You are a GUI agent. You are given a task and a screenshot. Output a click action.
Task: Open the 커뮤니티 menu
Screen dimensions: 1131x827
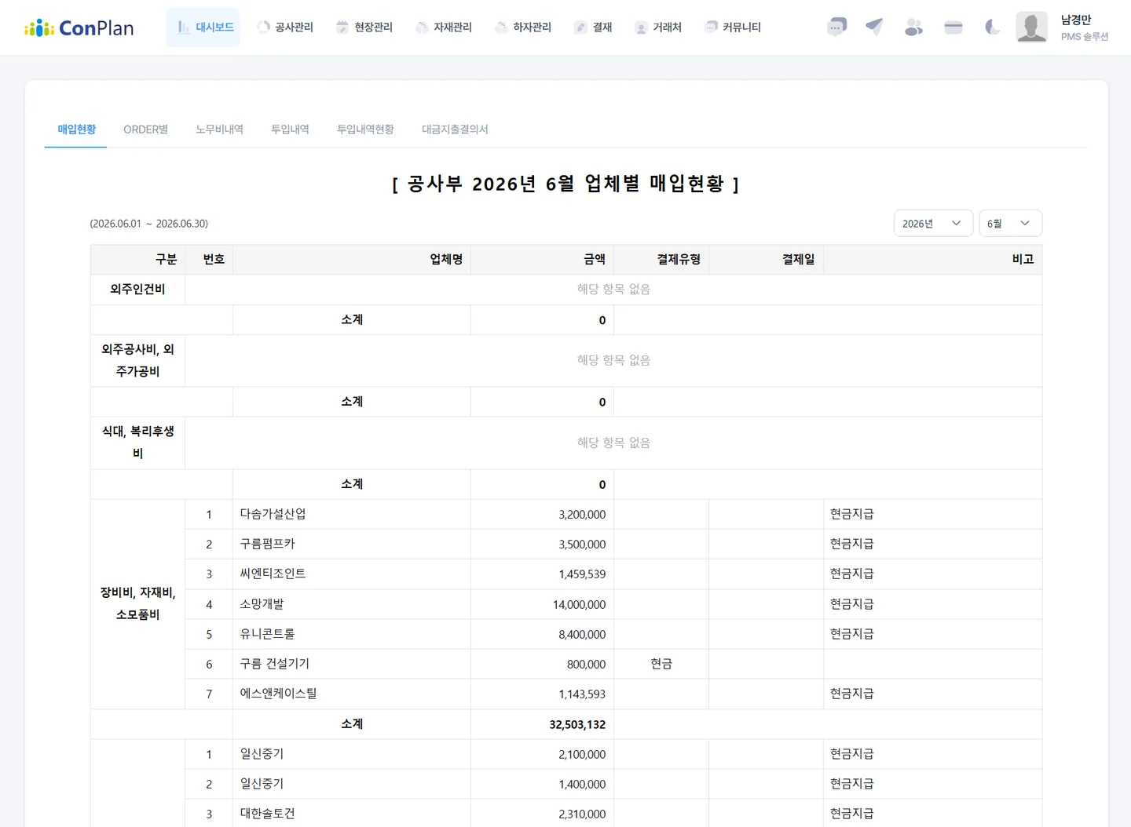click(733, 27)
